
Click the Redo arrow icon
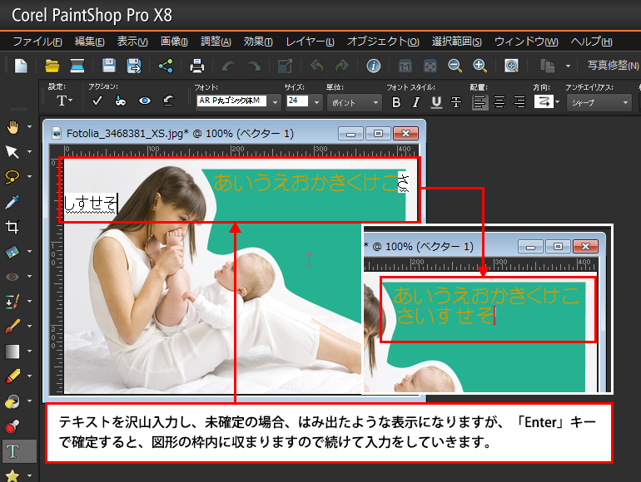pyautogui.click(x=254, y=66)
